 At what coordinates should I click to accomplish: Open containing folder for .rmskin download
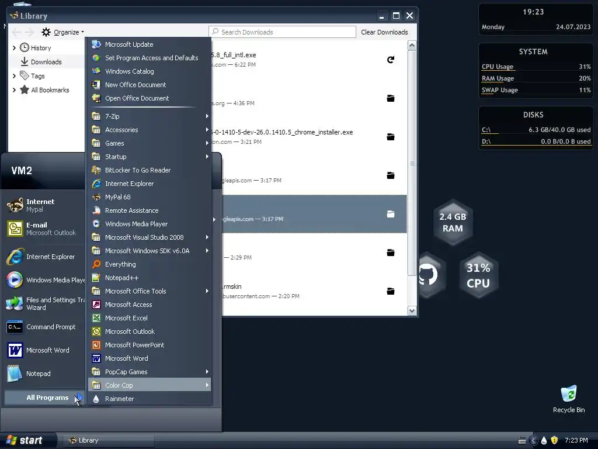[x=391, y=291]
